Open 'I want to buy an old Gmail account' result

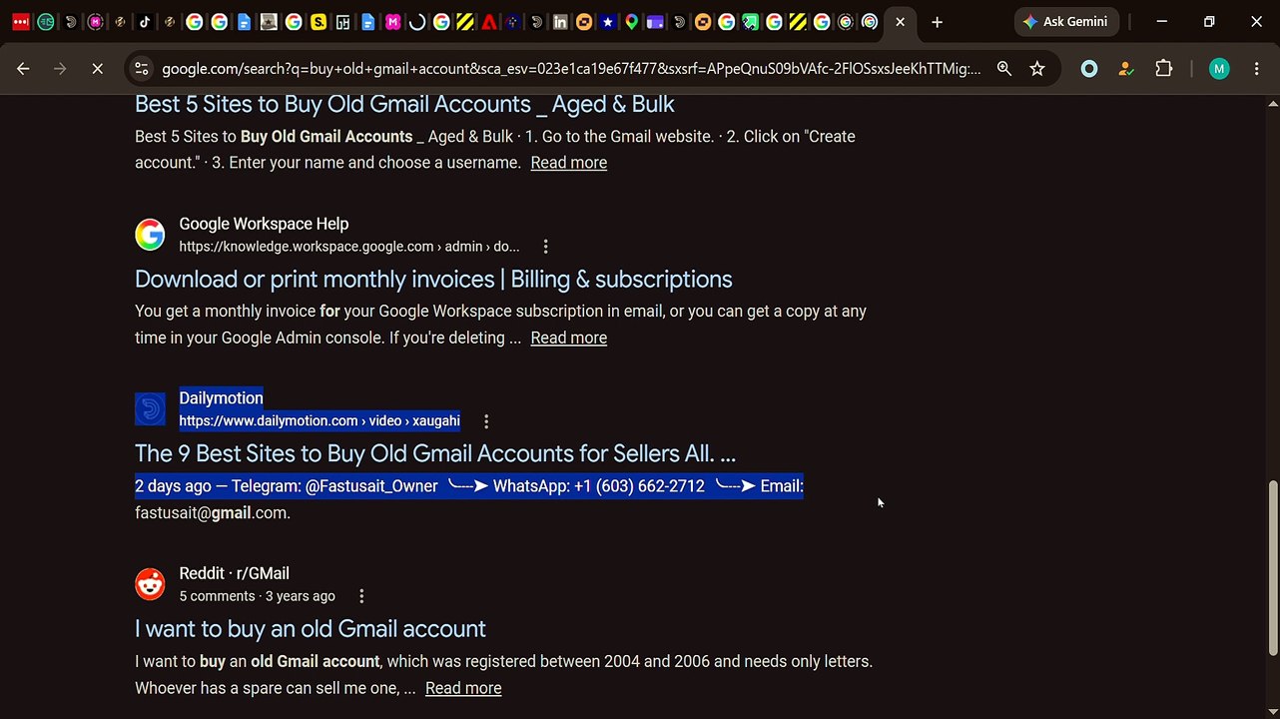tap(311, 628)
